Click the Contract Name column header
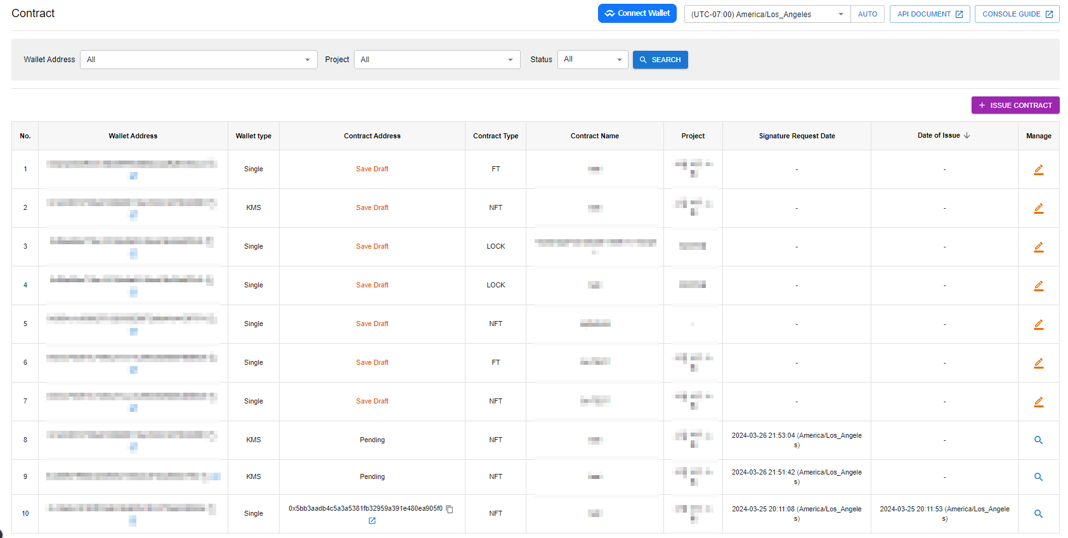The width and height of the screenshot is (1068, 538). pos(595,136)
